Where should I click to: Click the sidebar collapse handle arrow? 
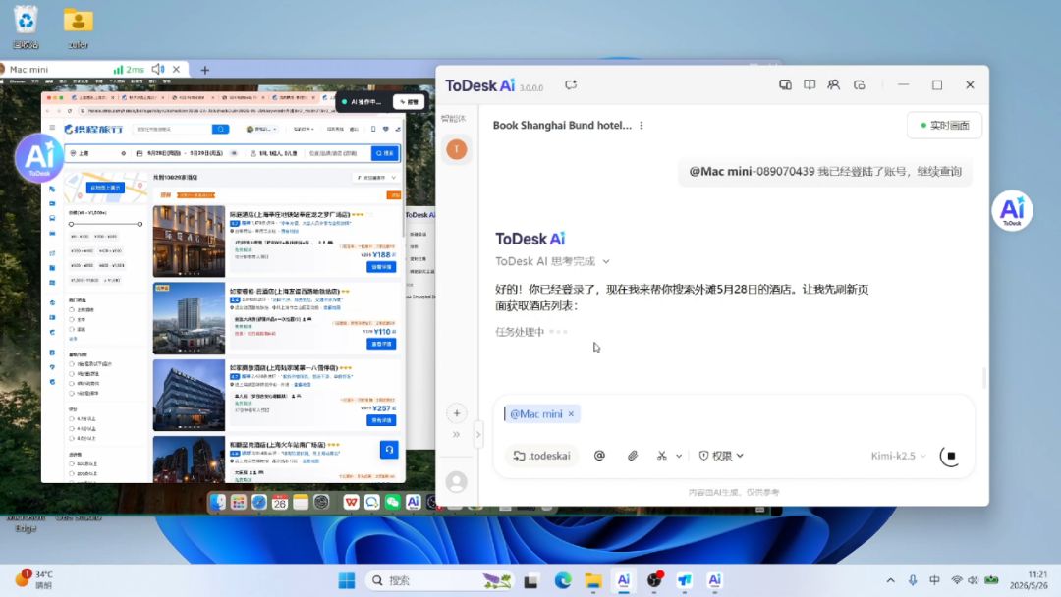tap(478, 435)
